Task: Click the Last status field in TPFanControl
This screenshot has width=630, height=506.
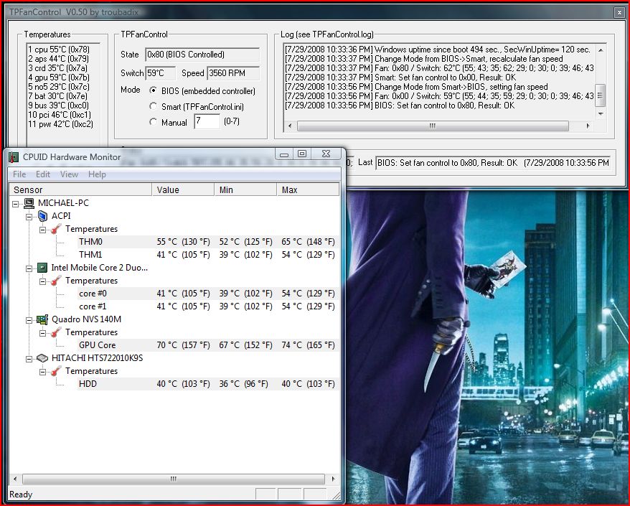Action: pyautogui.click(x=493, y=163)
